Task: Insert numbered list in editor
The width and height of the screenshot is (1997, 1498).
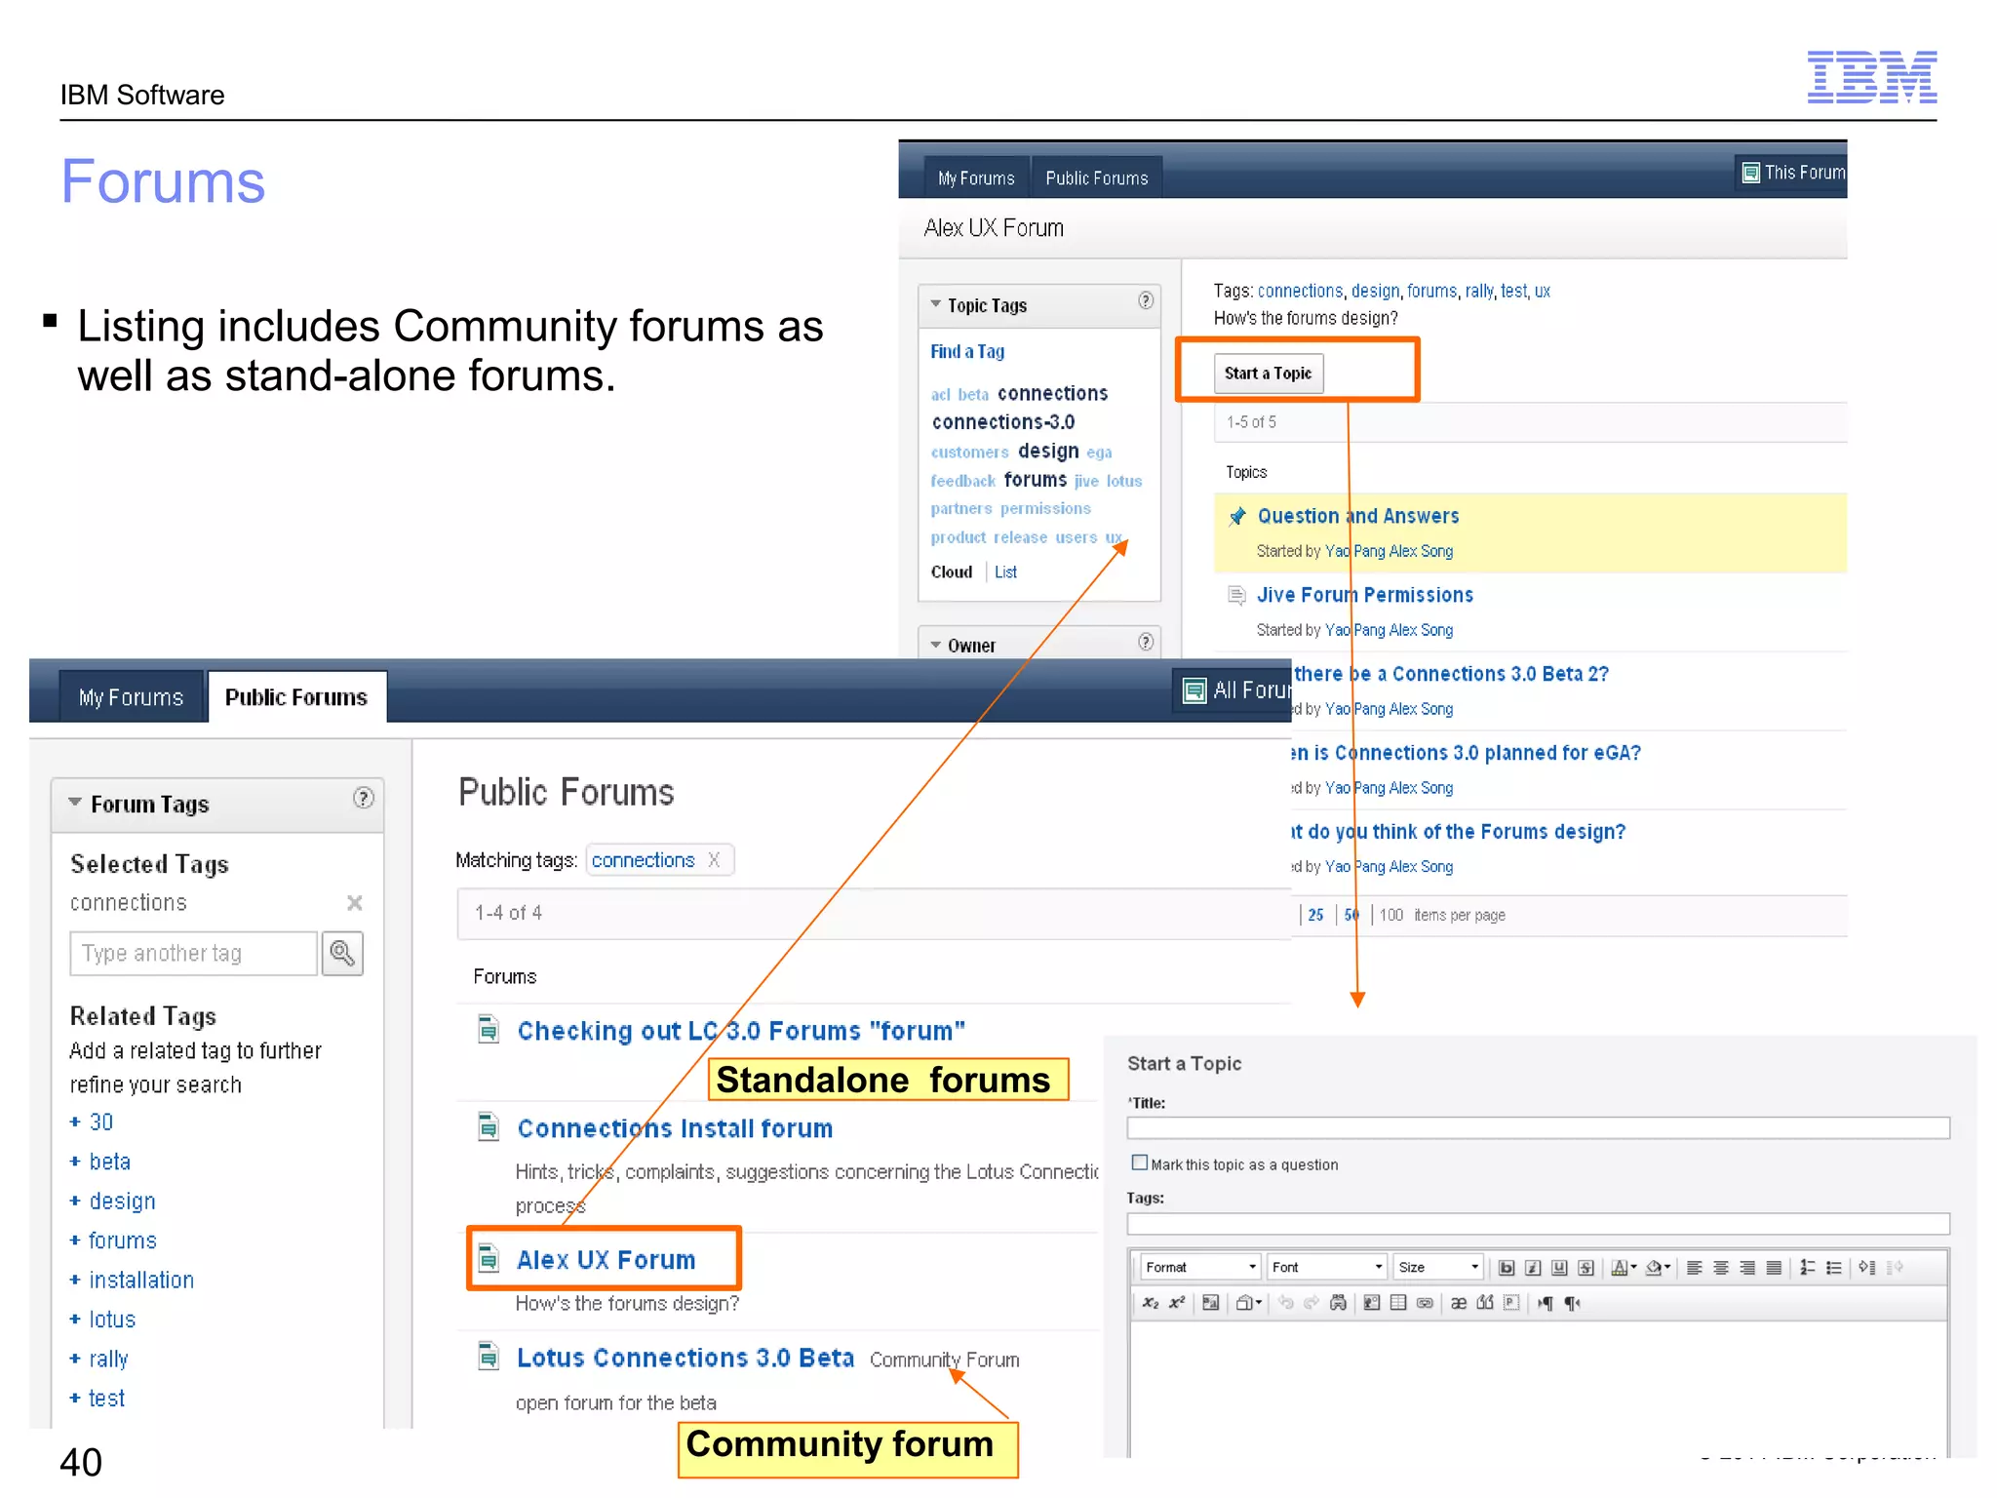Action: (1807, 1267)
